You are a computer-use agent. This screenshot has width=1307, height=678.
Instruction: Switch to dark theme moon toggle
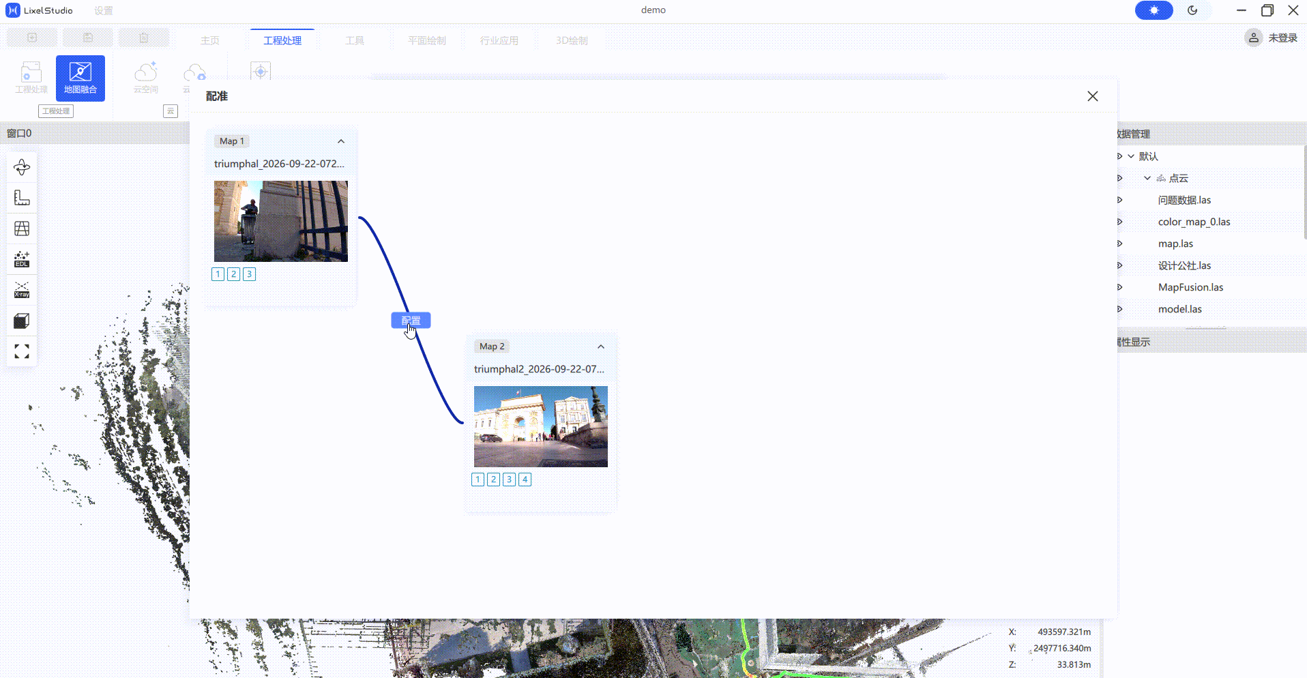tap(1192, 10)
